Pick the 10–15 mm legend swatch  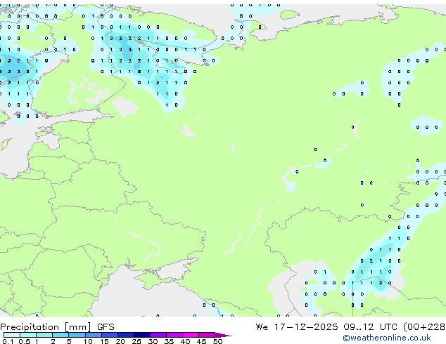point(93,335)
